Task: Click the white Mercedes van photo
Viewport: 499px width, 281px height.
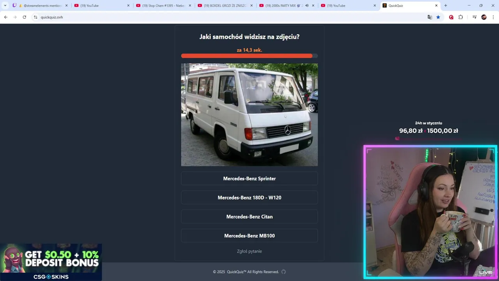Action: point(249,115)
